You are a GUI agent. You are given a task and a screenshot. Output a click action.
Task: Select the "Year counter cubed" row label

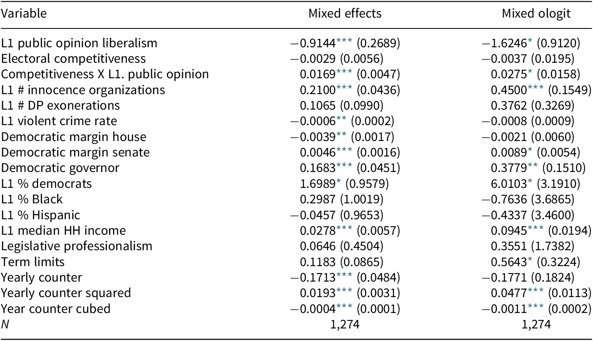click(x=56, y=309)
